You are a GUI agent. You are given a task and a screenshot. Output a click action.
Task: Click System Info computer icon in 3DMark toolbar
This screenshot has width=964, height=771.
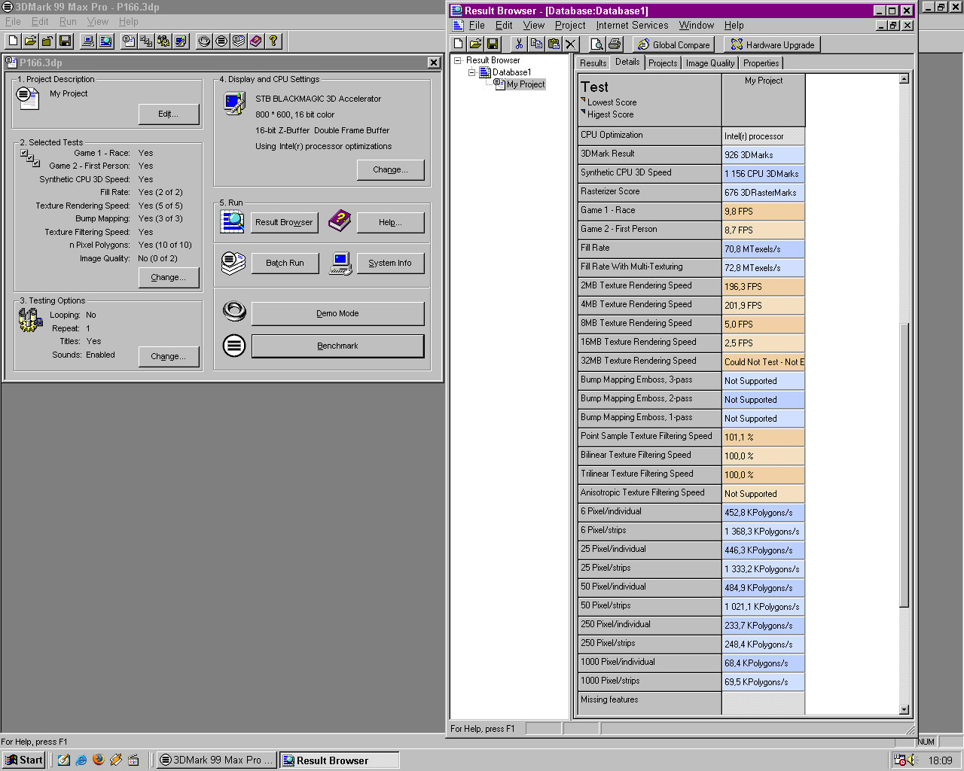point(88,41)
